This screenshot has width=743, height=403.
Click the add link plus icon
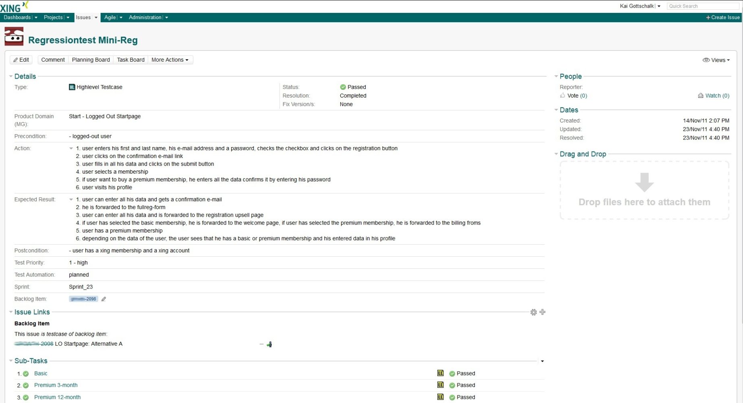[542, 312]
